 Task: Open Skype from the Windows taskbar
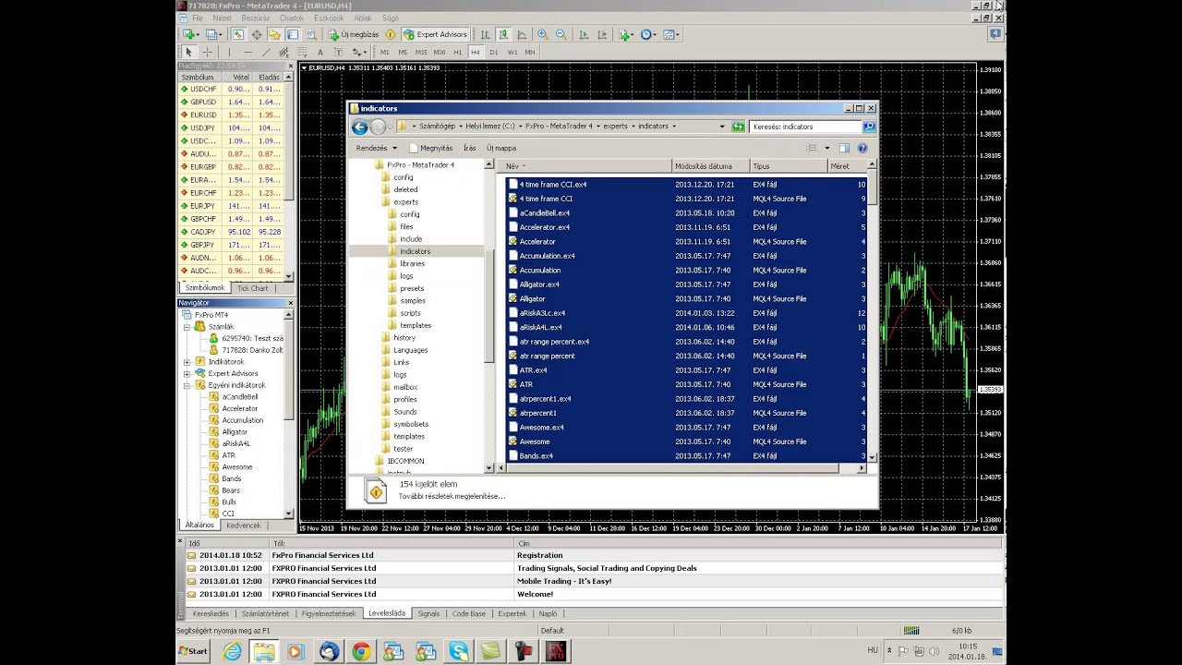tap(459, 651)
